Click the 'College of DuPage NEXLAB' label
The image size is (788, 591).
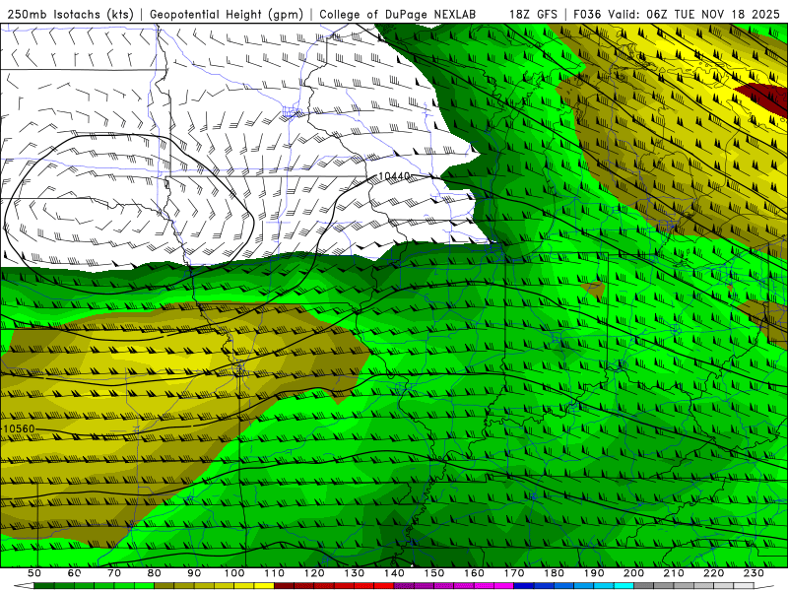pos(398,14)
